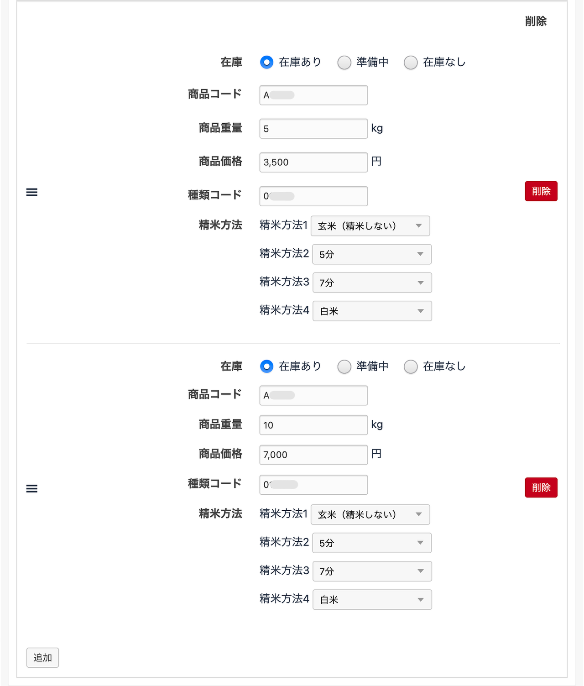Open second product's 精米方法1 dropdown

(370, 514)
